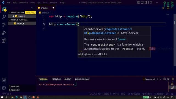The image size is (176, 99).
Task: Click the editor vertical scrollbar
Action: point(175,40)
